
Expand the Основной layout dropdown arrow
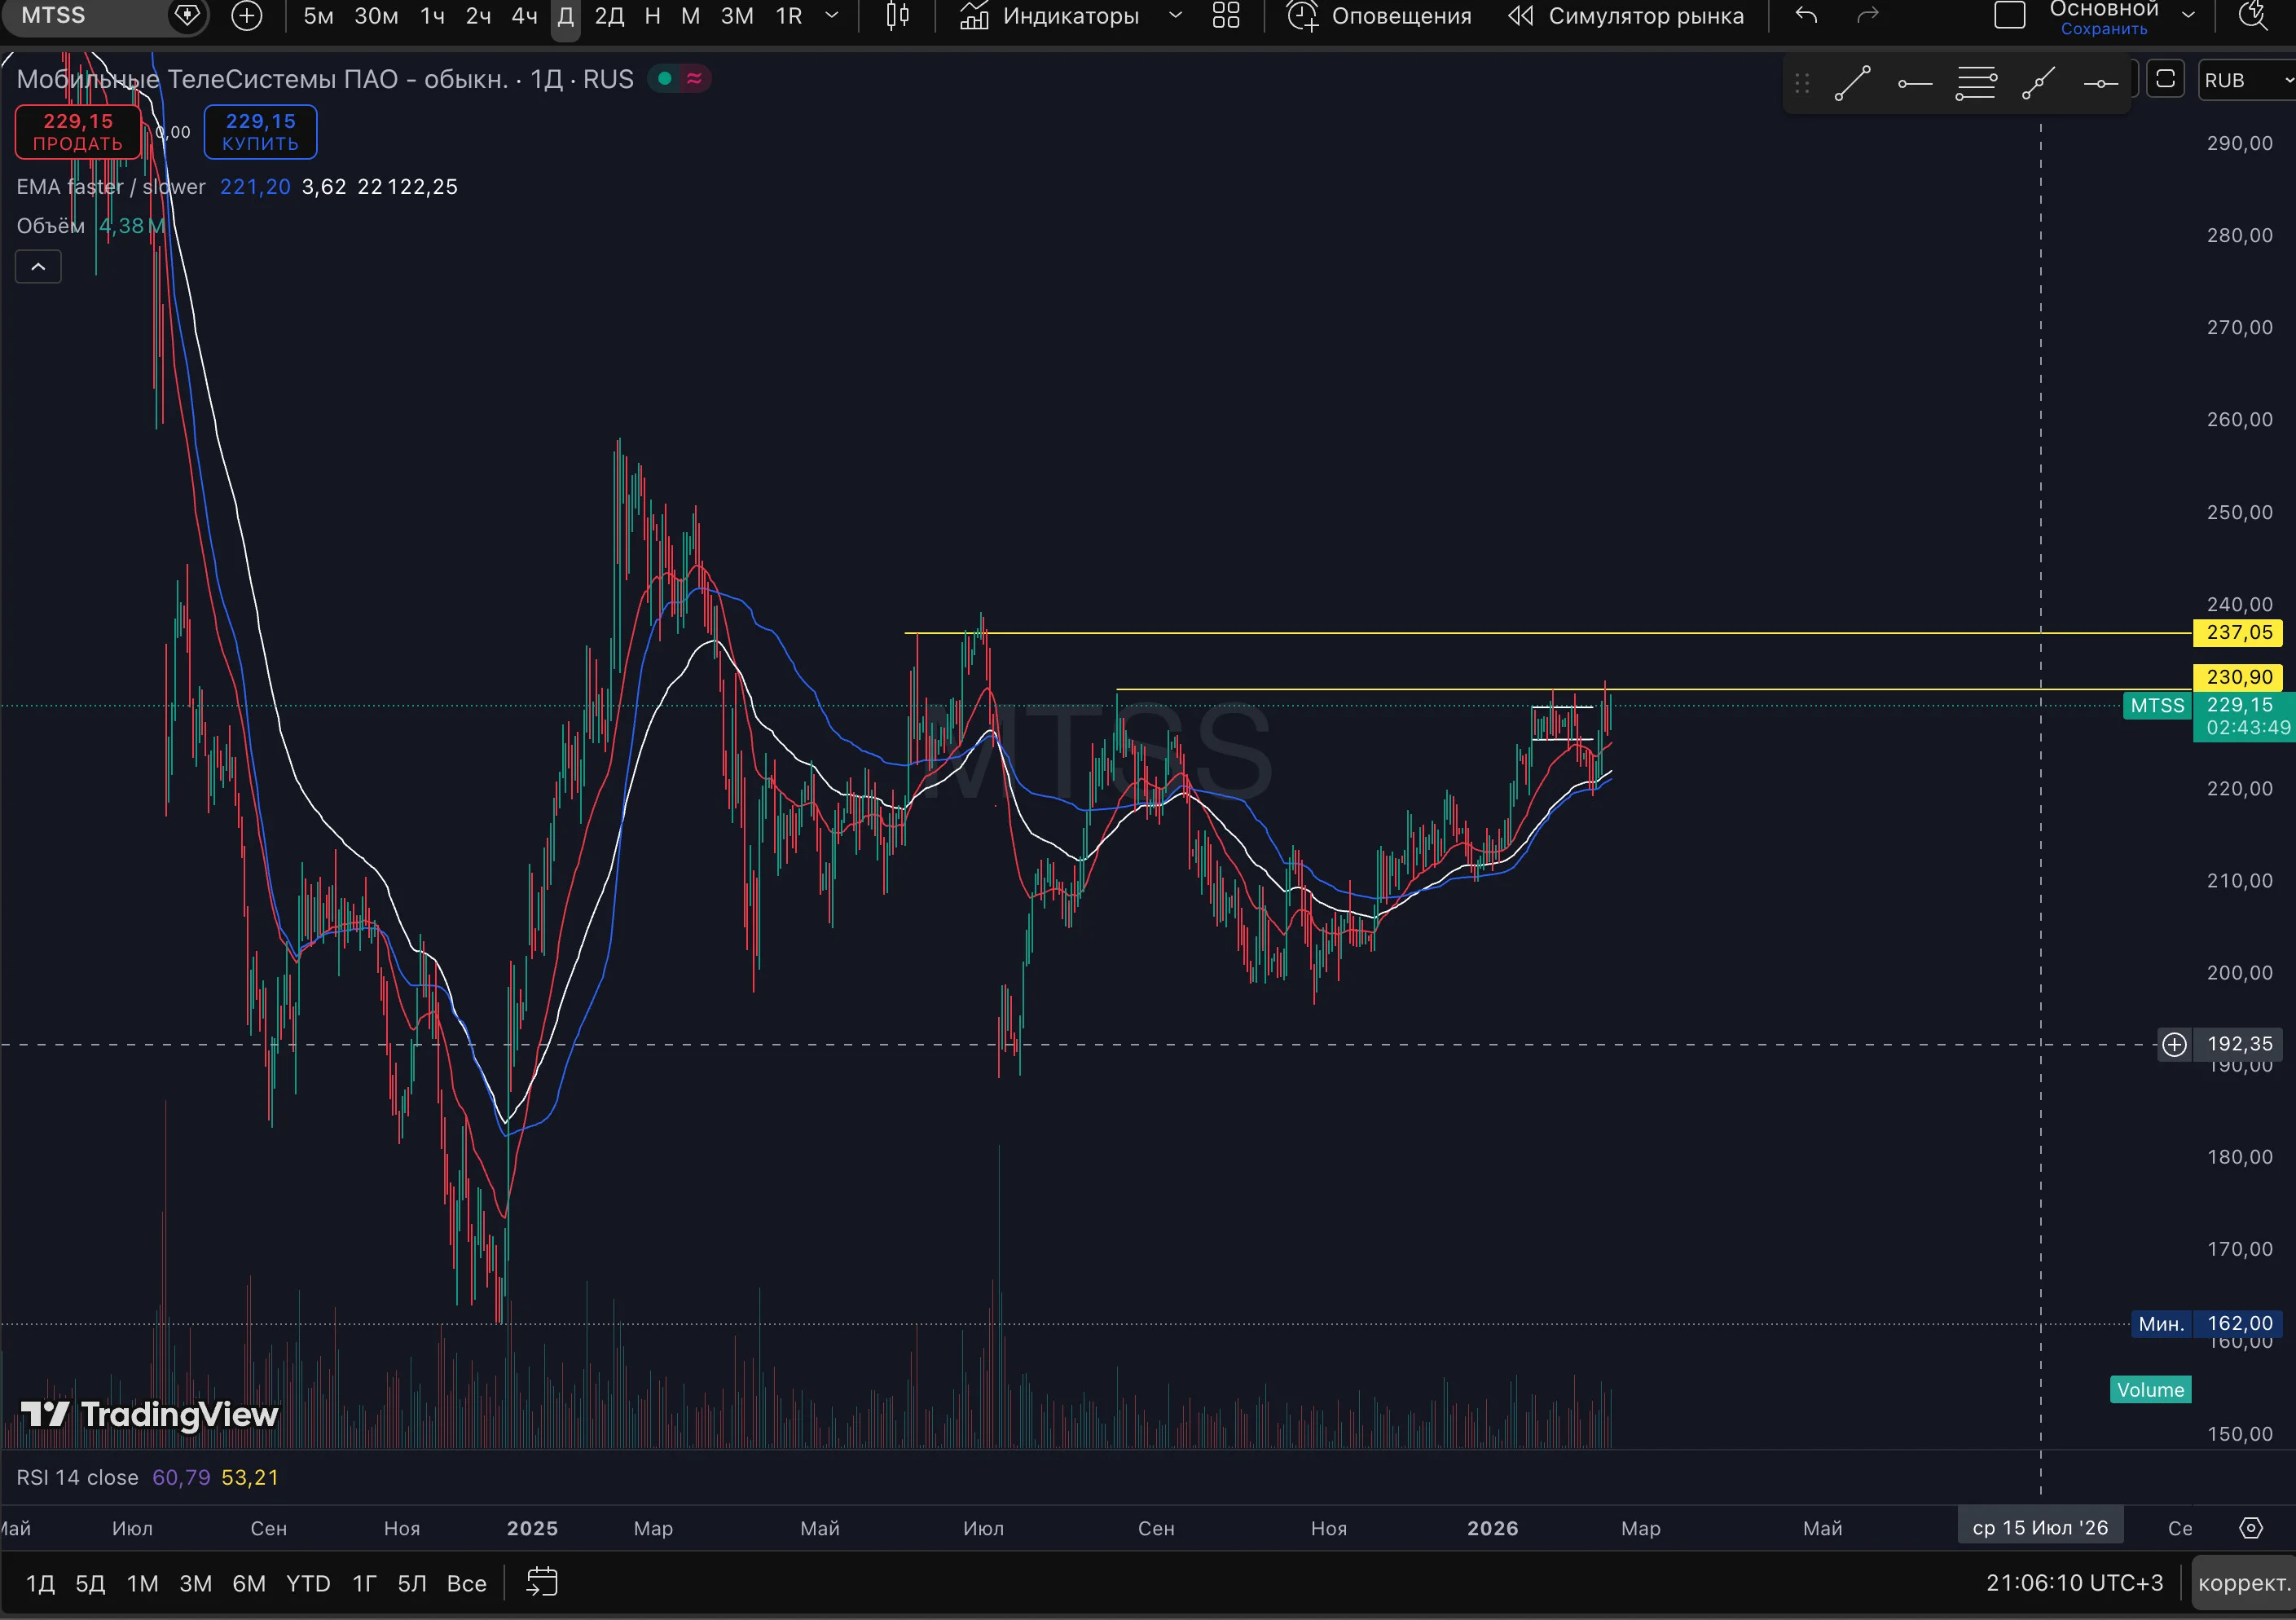pyautogui.click(x=2187, y=16)
